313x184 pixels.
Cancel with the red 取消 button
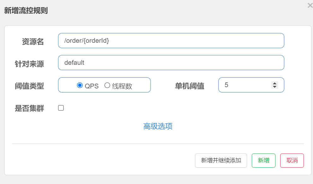point(292,160)
